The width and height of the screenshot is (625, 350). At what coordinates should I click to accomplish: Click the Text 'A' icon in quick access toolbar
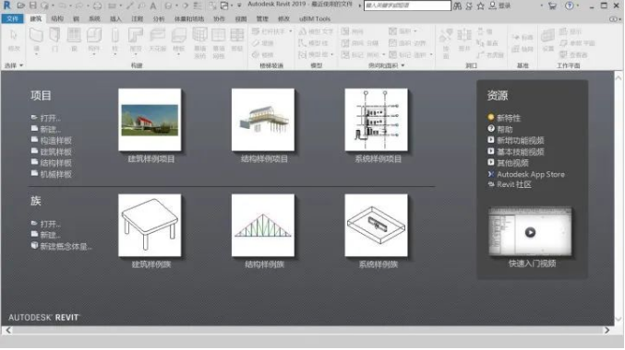click(x=153, y=6)
